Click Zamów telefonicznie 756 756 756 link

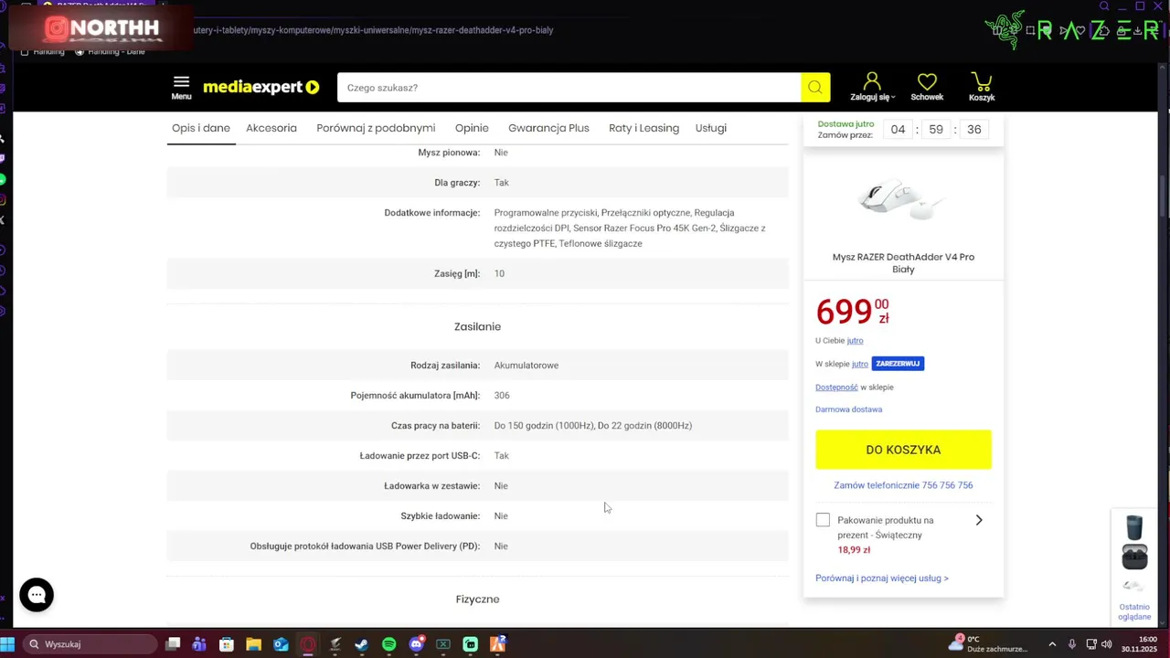click(x=903, y=485)
